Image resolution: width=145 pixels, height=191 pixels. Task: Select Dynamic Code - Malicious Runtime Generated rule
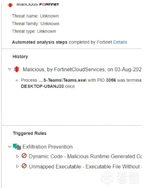pyautogui.click(x=85, y=156)
